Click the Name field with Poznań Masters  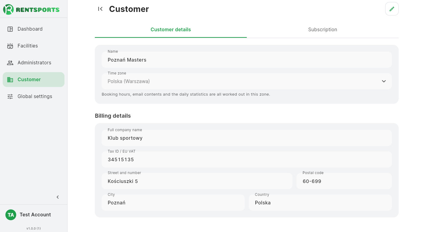pyautogui.click(x=247, y=60)
